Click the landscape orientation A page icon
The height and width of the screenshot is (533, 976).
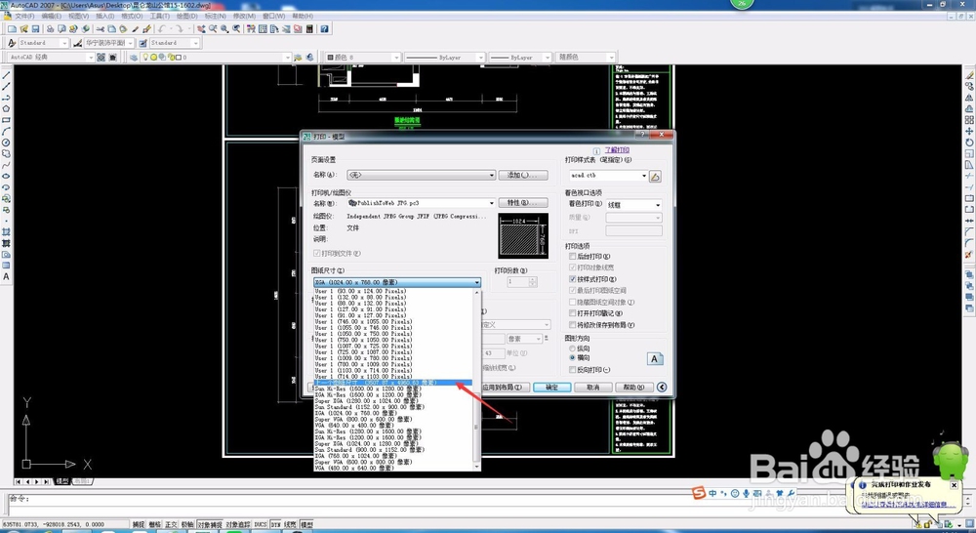(x=654, y=358)
